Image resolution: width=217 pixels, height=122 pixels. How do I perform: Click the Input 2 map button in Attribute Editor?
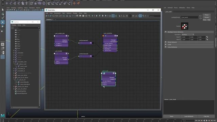coord(207,39)
